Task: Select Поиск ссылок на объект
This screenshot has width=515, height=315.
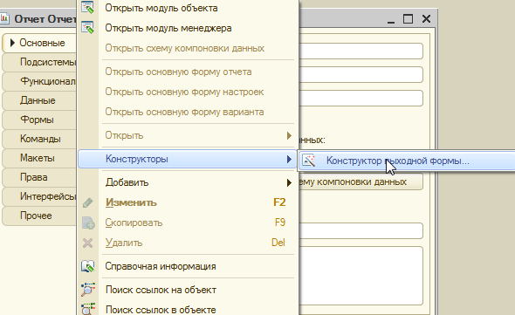Action: 189,290
